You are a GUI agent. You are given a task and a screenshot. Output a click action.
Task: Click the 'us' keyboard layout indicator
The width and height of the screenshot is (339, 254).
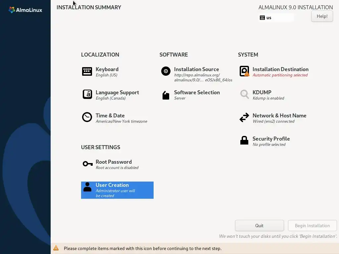tap(276, 18)
